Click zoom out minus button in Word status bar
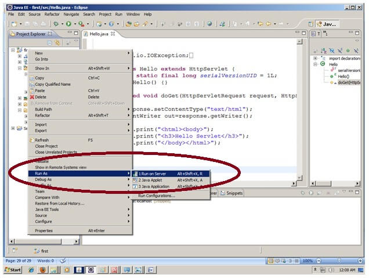This screenshot has height=278, width=369. (x=319, y=261)
